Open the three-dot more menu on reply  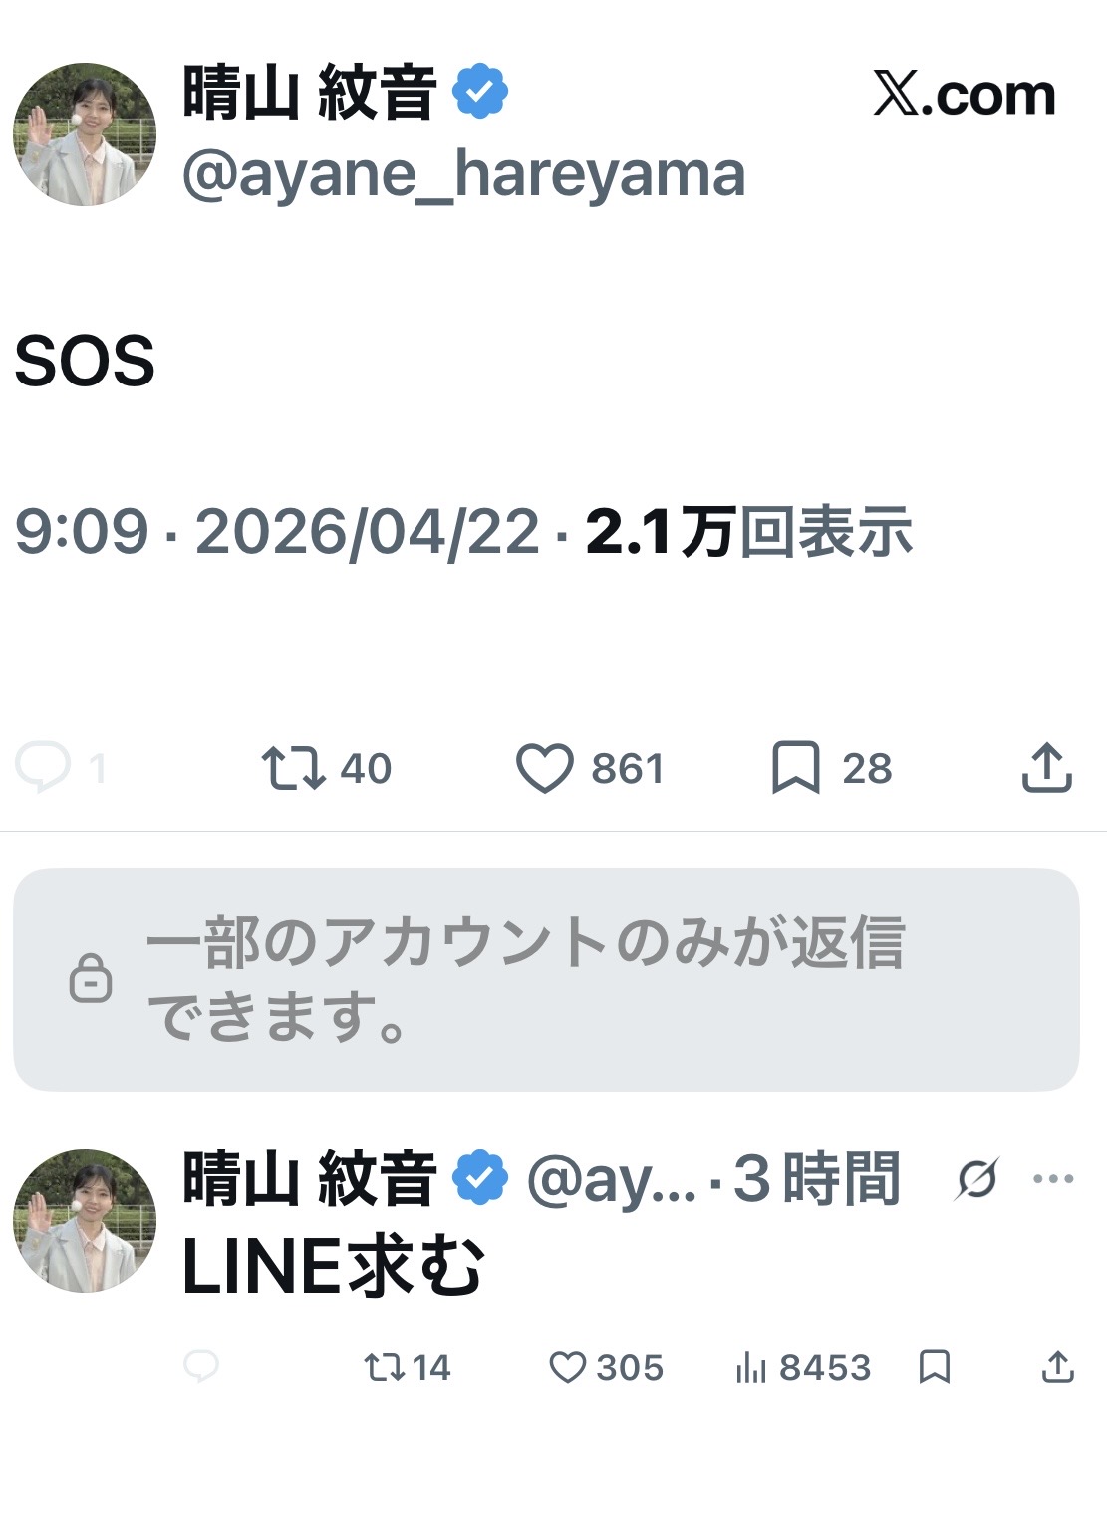(x=1053, y=1180)
